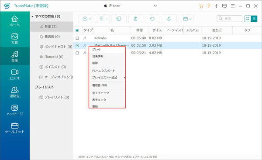Click the export to PC toolbar icon
The width and height of the screenshot is (262, 160).
click(x=119, y=19)
